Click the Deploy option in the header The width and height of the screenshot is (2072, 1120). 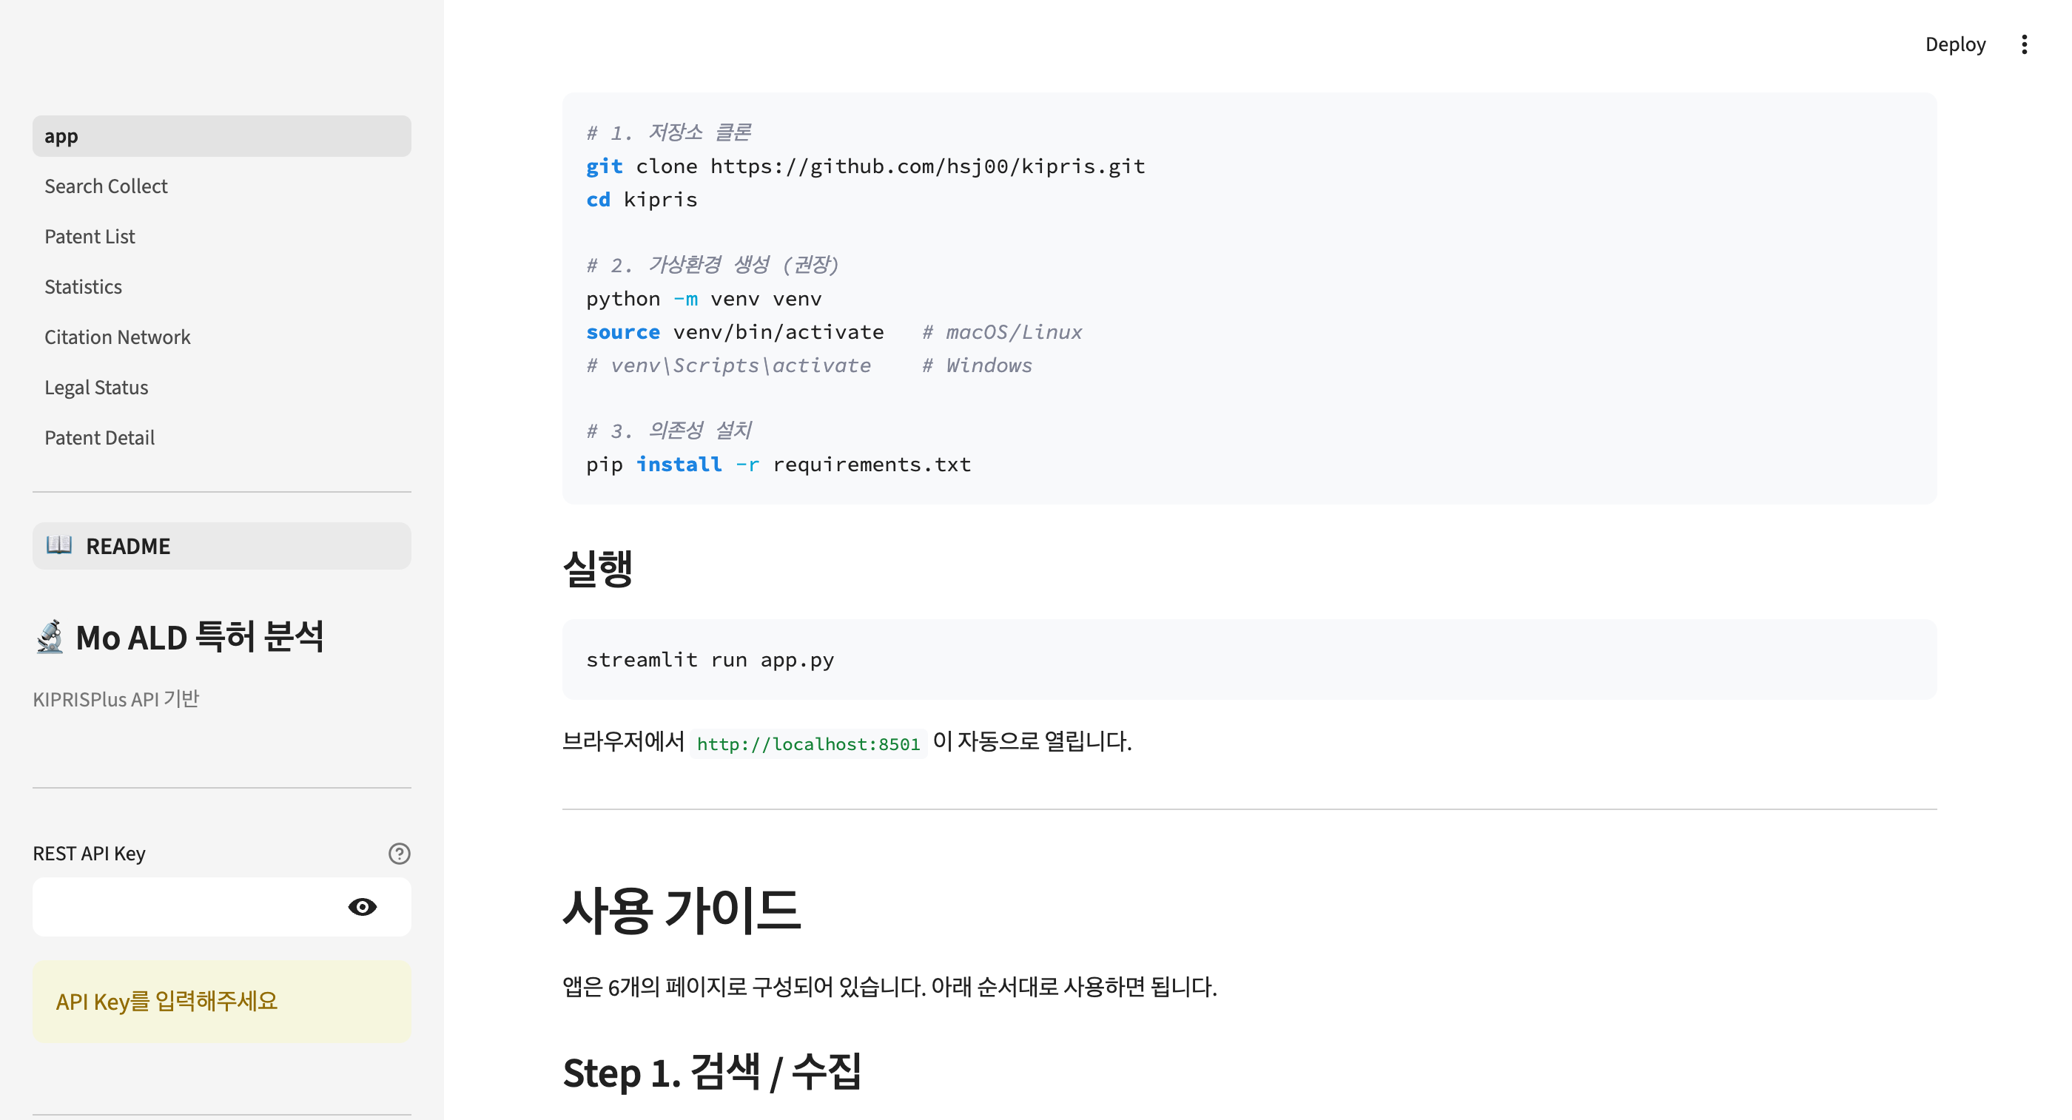(1954, 44)
